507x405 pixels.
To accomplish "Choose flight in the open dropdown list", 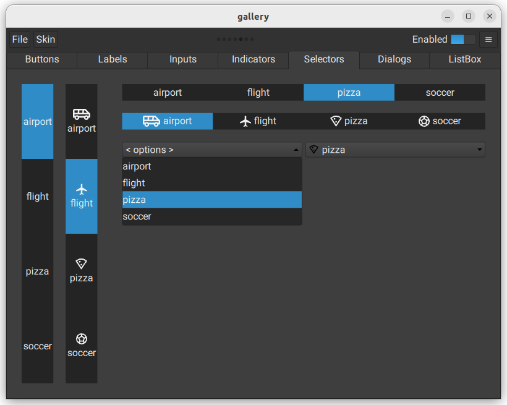I will (x=212, y=183).
